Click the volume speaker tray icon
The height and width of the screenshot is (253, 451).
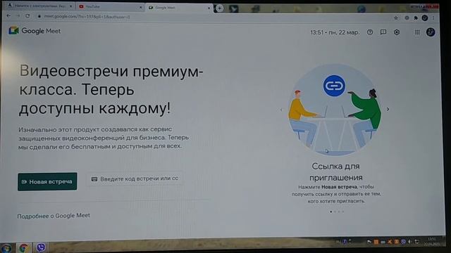(x=410, y=242)
